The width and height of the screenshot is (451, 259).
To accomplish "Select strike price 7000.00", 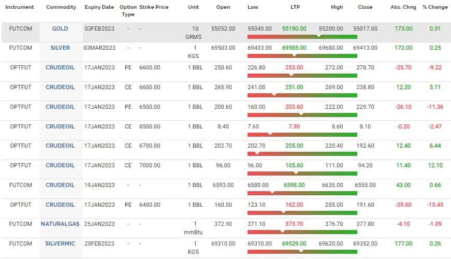I will [x=150, y=165].
